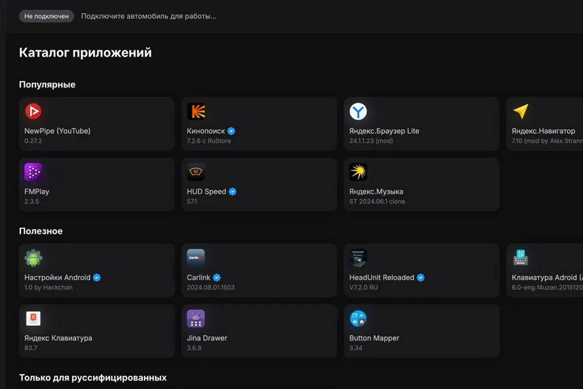Click FMPlay version 2.3.5 text
Viewport: 583px width, 389px height.
pos(31,201)
